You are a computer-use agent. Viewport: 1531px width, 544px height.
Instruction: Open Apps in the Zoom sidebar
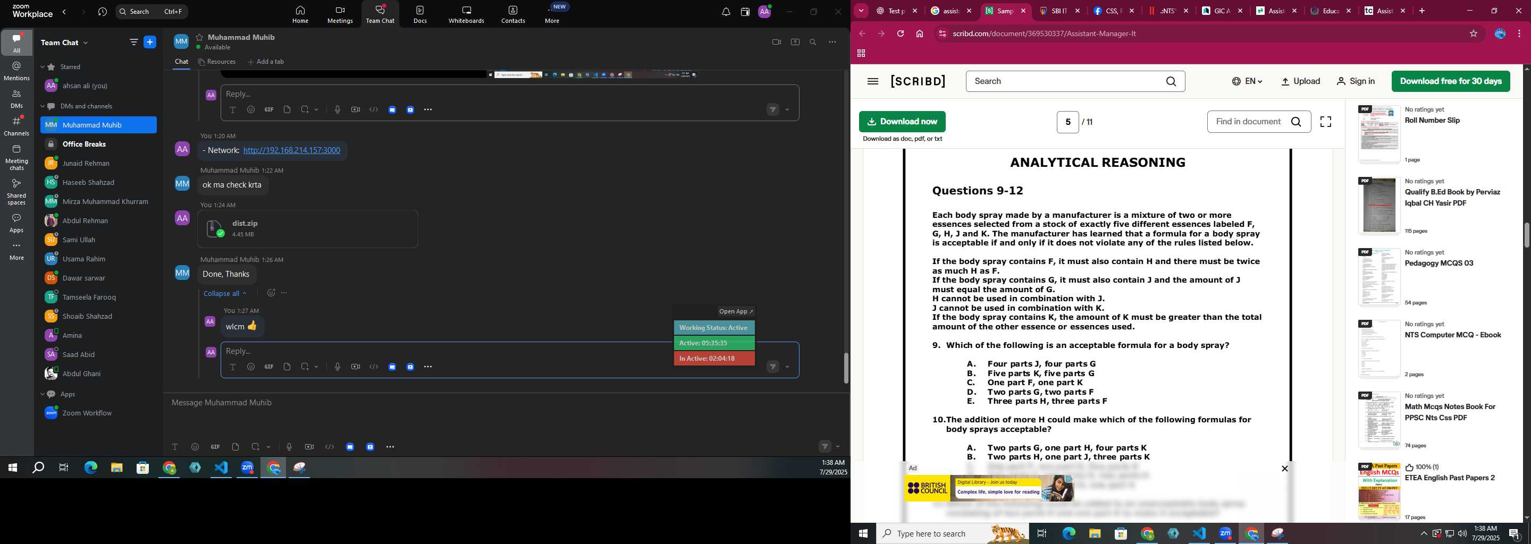click(x=16, y=223)
